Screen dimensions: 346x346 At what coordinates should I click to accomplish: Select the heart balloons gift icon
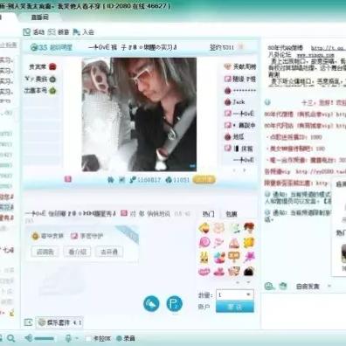219,257
